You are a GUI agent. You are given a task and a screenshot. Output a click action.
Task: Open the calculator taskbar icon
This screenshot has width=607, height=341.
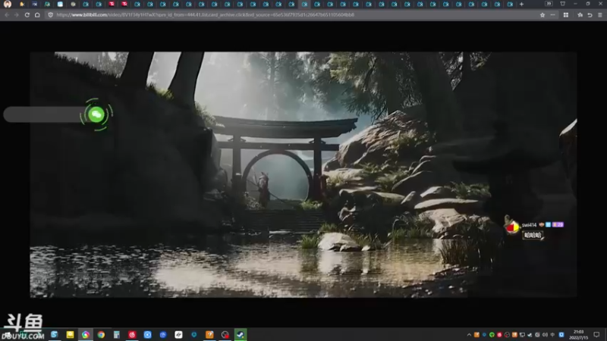pos(117,334)
